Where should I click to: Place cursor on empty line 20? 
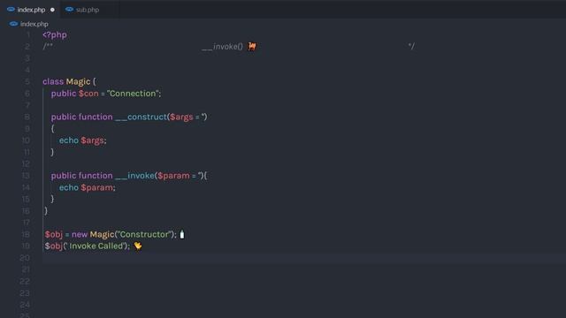[303, 258]
